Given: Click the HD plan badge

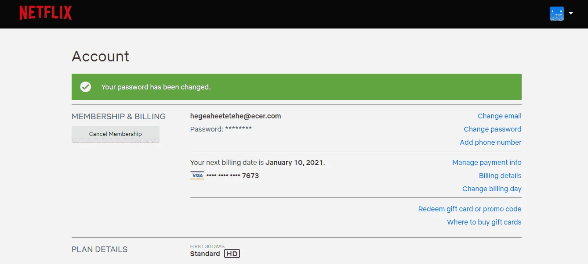Looking at the screenshot, I should point(232,253).
